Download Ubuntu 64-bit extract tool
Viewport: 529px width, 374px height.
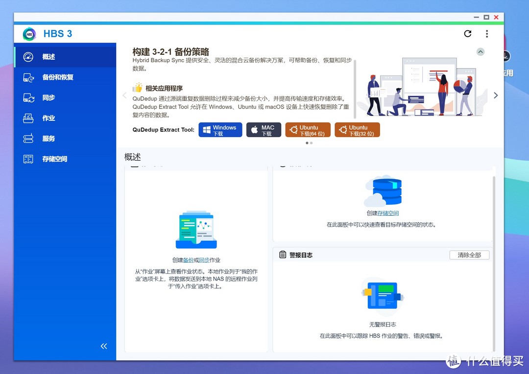(x=308, y=130)
